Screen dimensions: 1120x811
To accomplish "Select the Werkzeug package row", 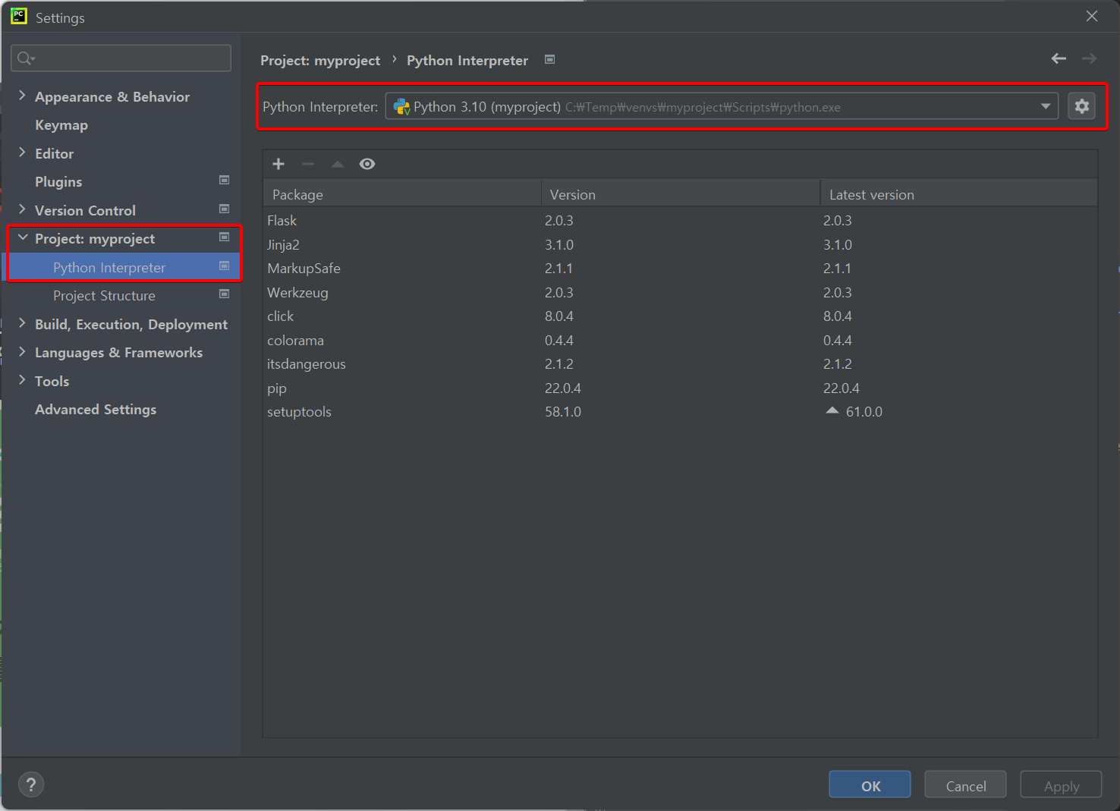I will point(680,292).
